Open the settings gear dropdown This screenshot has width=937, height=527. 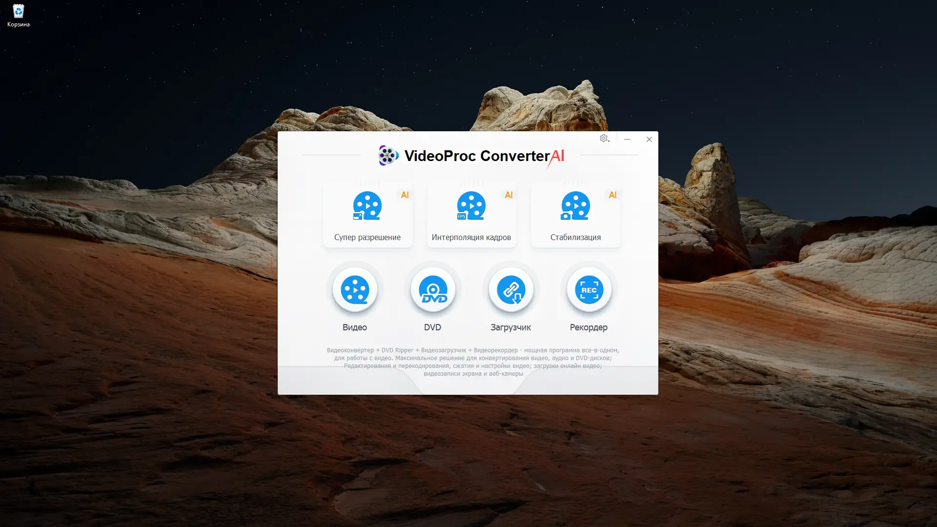[604, 139]
